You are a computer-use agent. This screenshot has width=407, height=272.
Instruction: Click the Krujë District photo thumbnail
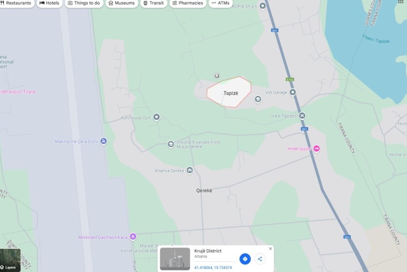pyautogui.click(x=175, y=259)
